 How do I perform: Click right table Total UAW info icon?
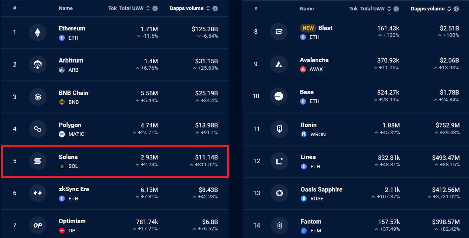(x=396, y=9)
